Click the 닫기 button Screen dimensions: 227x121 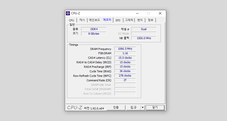pyautogui.click(x=155, y=108)
